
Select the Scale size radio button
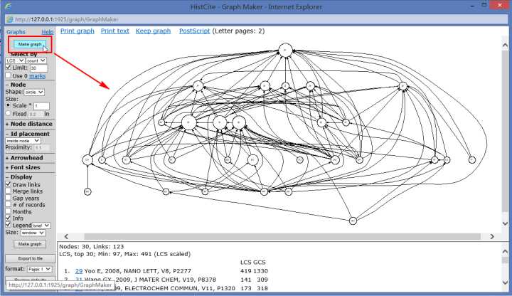pos(9,105)
